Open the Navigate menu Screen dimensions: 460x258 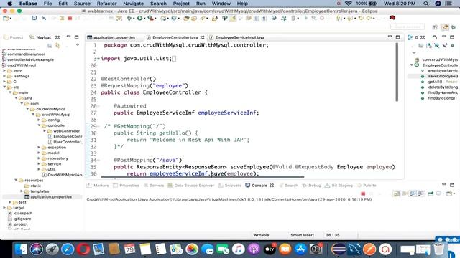[133, 4]
